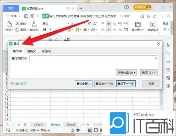176x136 pixels.
Task: Click the help question mark in right sidebar
Action: click(168, 70)
